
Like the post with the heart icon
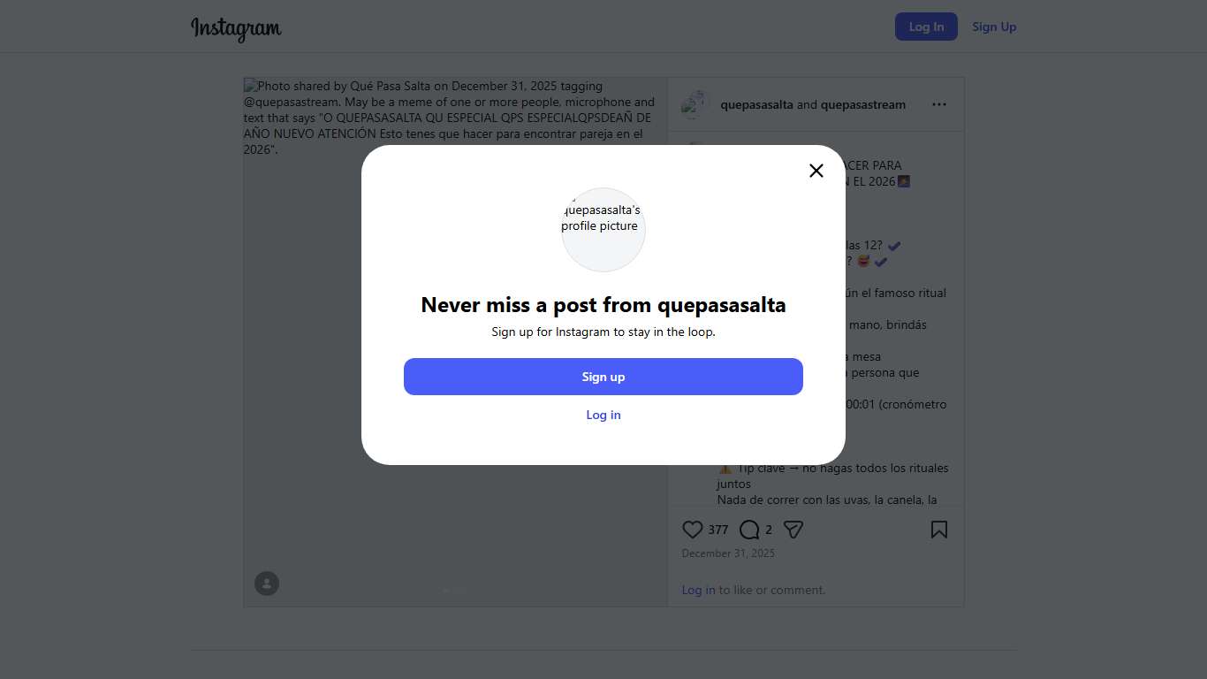(x=693, y=530)
